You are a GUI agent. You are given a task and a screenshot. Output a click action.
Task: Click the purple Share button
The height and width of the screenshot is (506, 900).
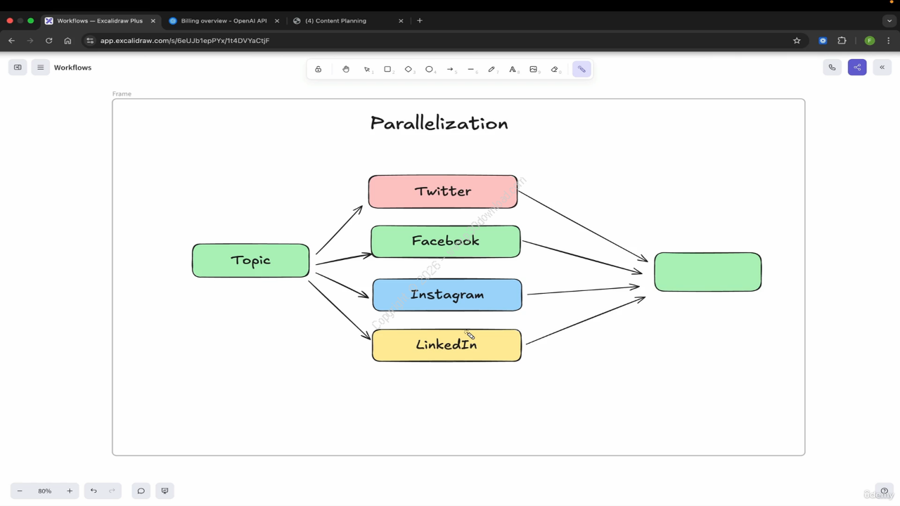pos(857,67)
